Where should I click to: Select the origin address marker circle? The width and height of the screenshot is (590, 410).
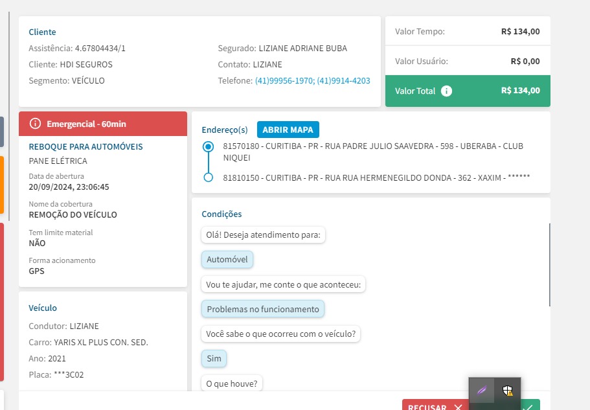[x=208, y=147]
